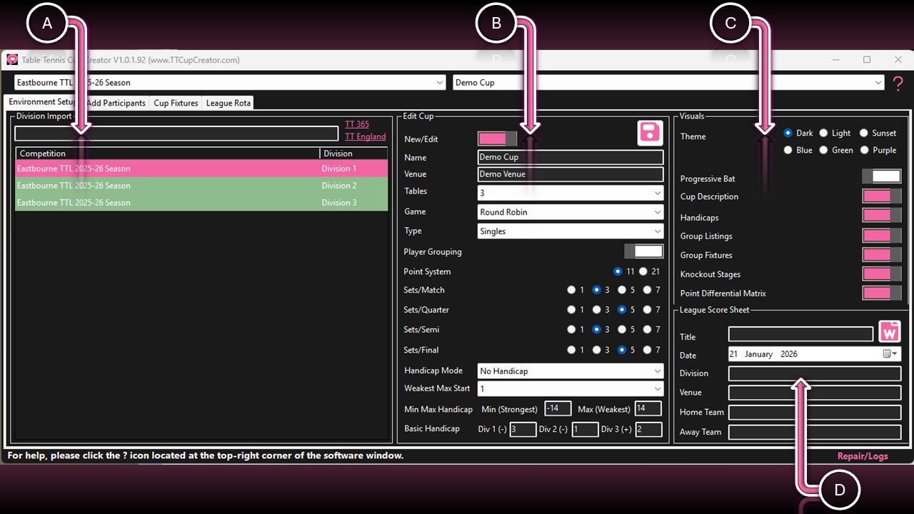Click the Away Team field

click(x=815, y=432)
